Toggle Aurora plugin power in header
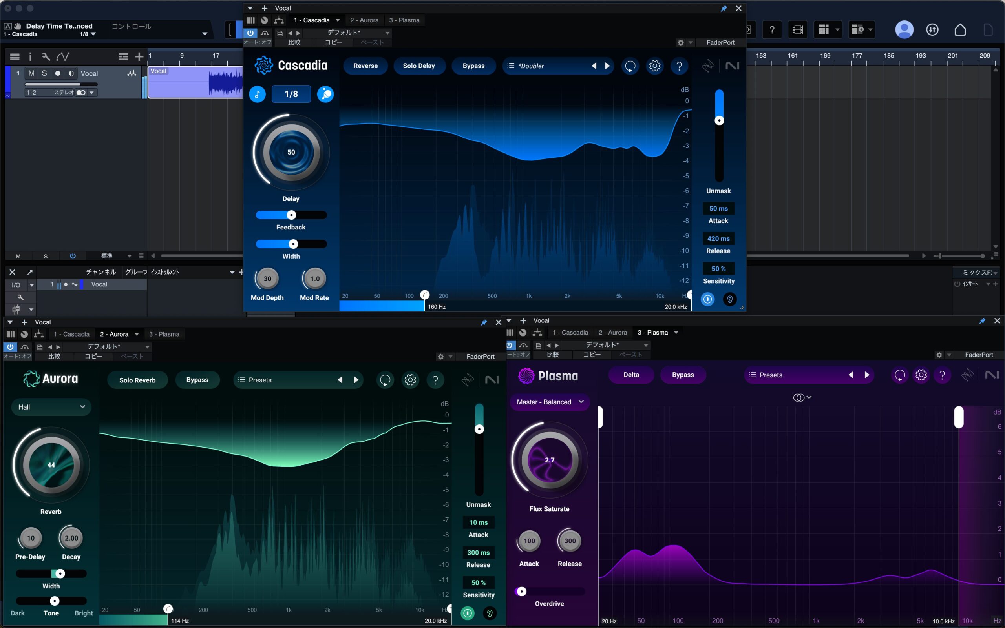Image resolution: width=1005 pixels, height=628 pixels. (x=10, y=347)
